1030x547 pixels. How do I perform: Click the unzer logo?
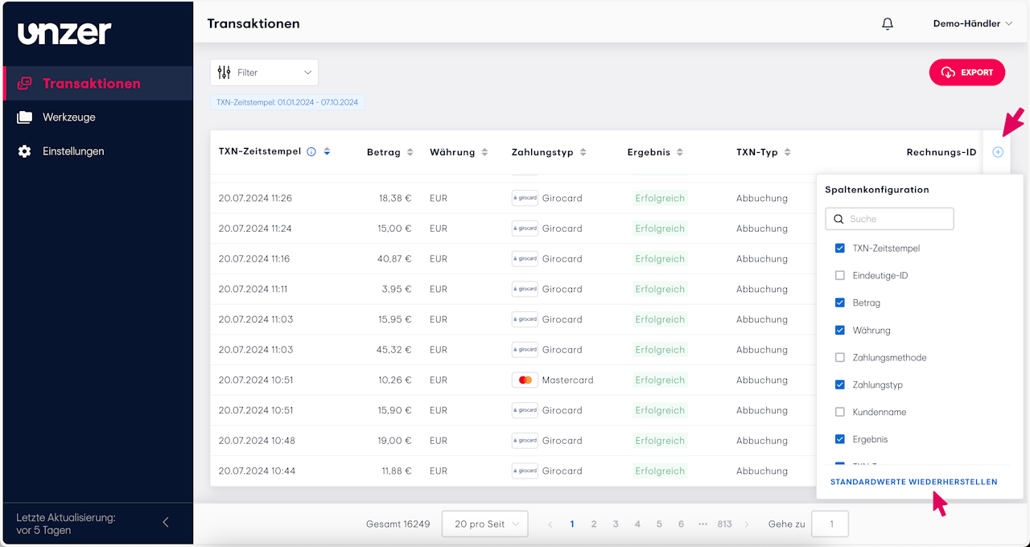[64, 32]
